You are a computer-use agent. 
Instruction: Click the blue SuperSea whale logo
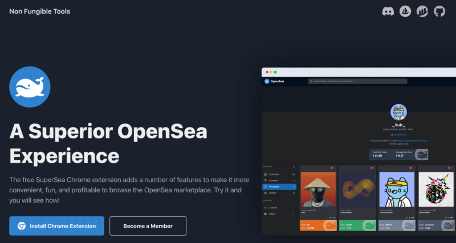point(30,87)
